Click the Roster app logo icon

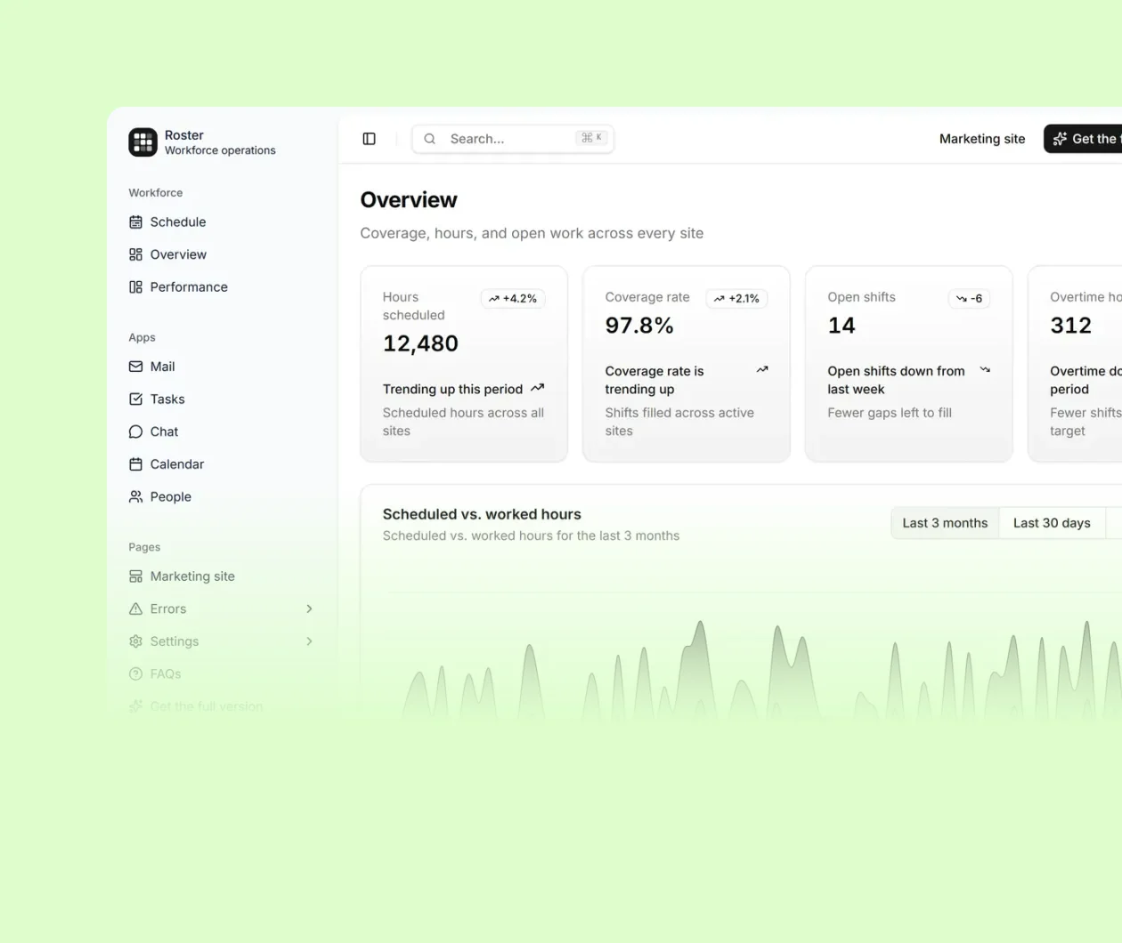click(x=142, y=141)
